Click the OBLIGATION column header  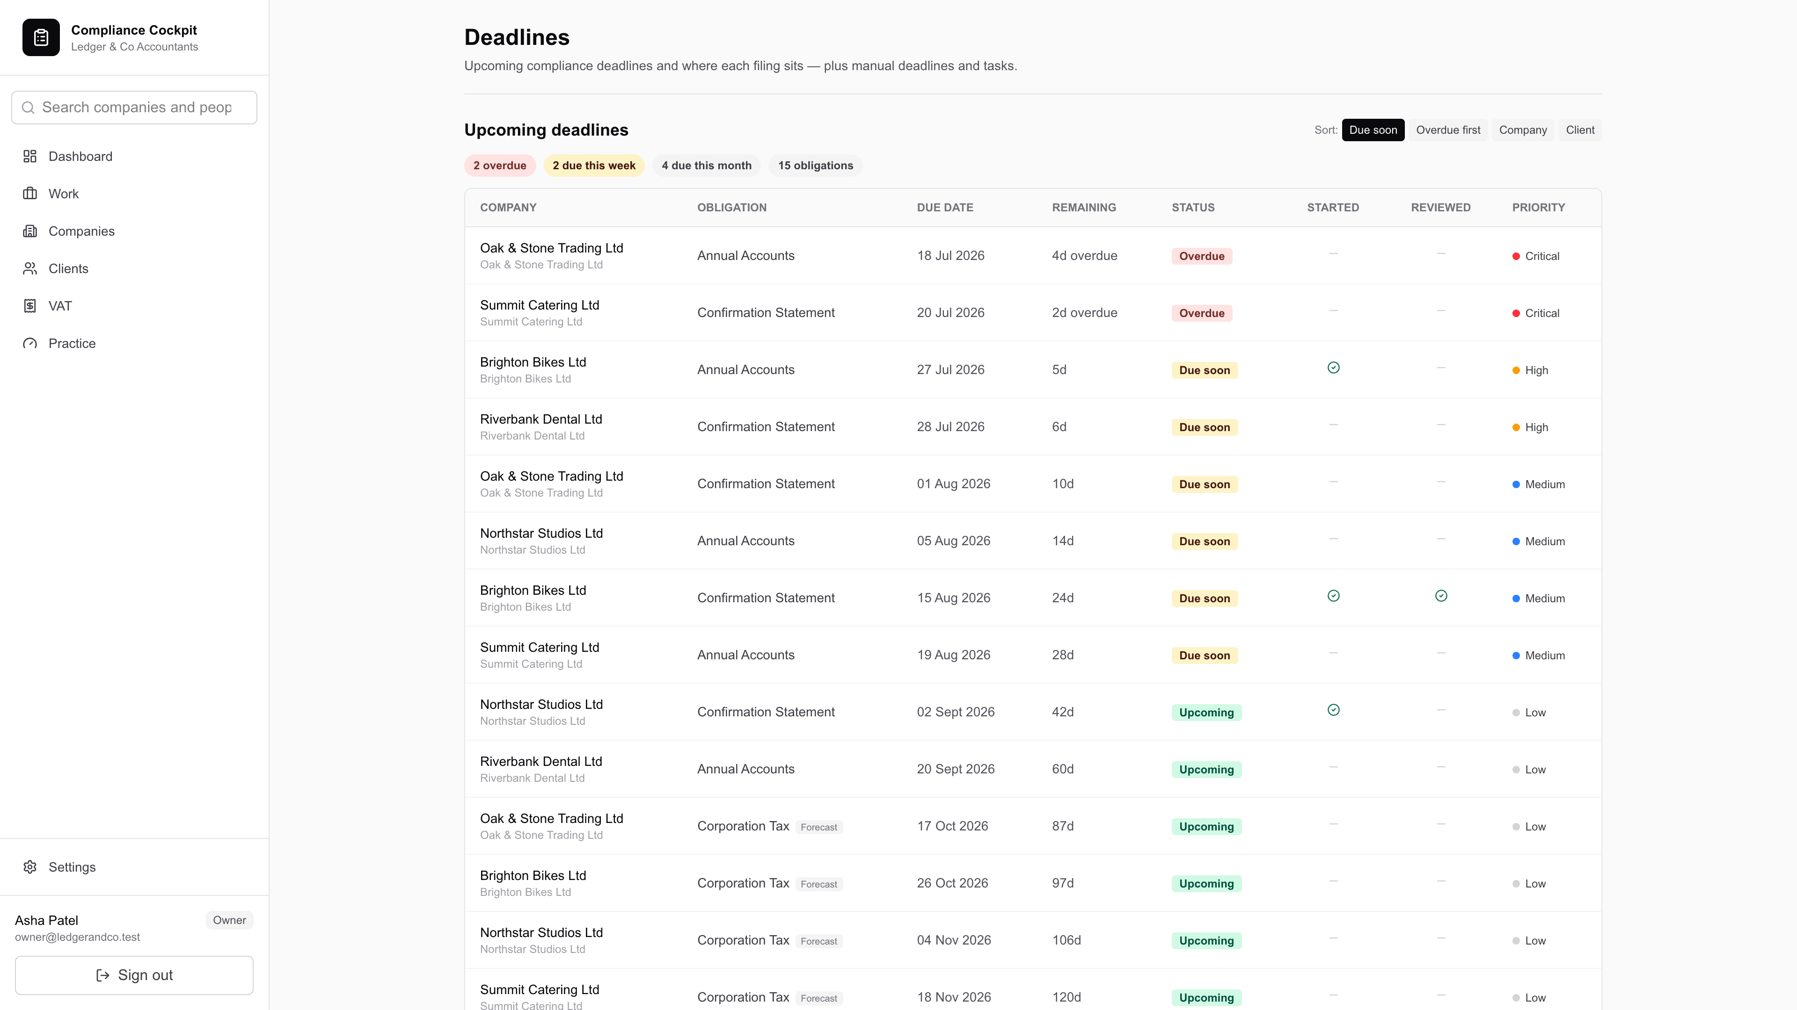732,208
